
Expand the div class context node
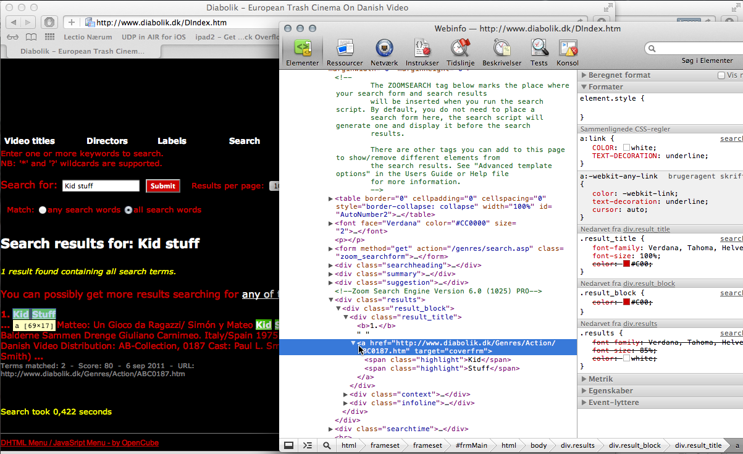pyautogui.click(x=346, y=394)
